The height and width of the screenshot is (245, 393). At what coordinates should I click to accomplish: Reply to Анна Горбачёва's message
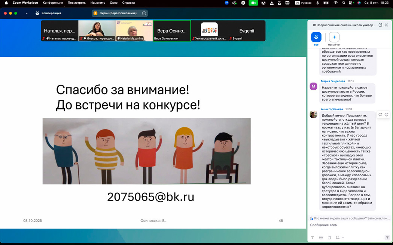click(380, 115)
